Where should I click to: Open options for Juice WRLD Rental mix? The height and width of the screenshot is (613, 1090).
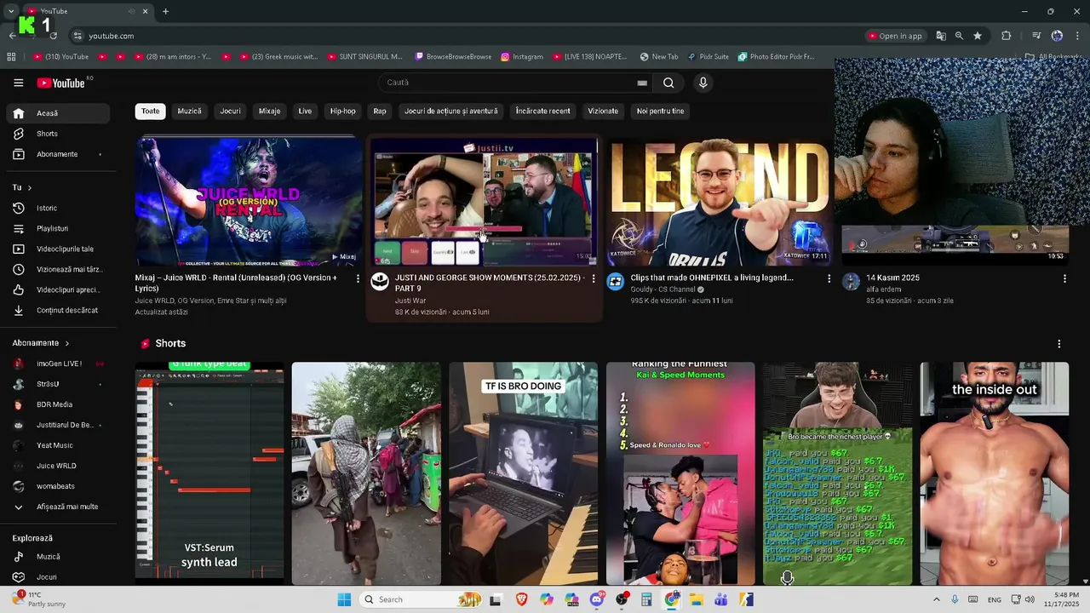pos(358,278)
